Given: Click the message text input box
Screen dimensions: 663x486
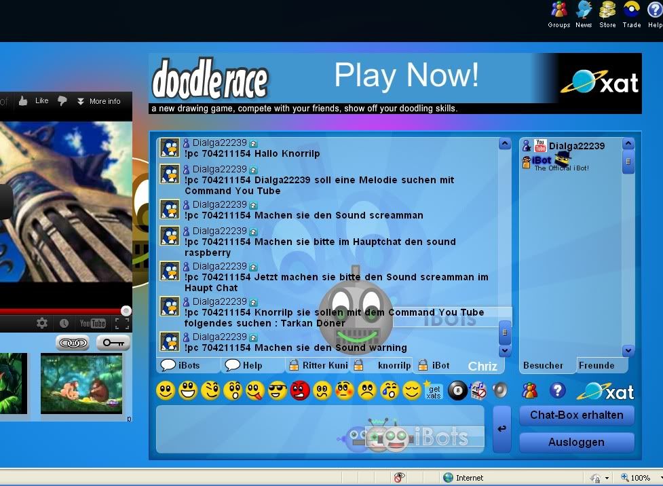Looking at the screenshot, I should point(320,429).
